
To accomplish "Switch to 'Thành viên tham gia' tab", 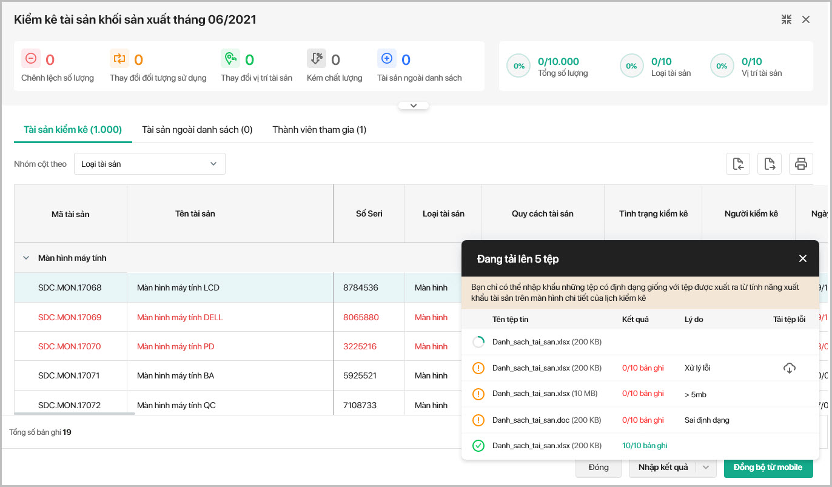I will 319,130.
